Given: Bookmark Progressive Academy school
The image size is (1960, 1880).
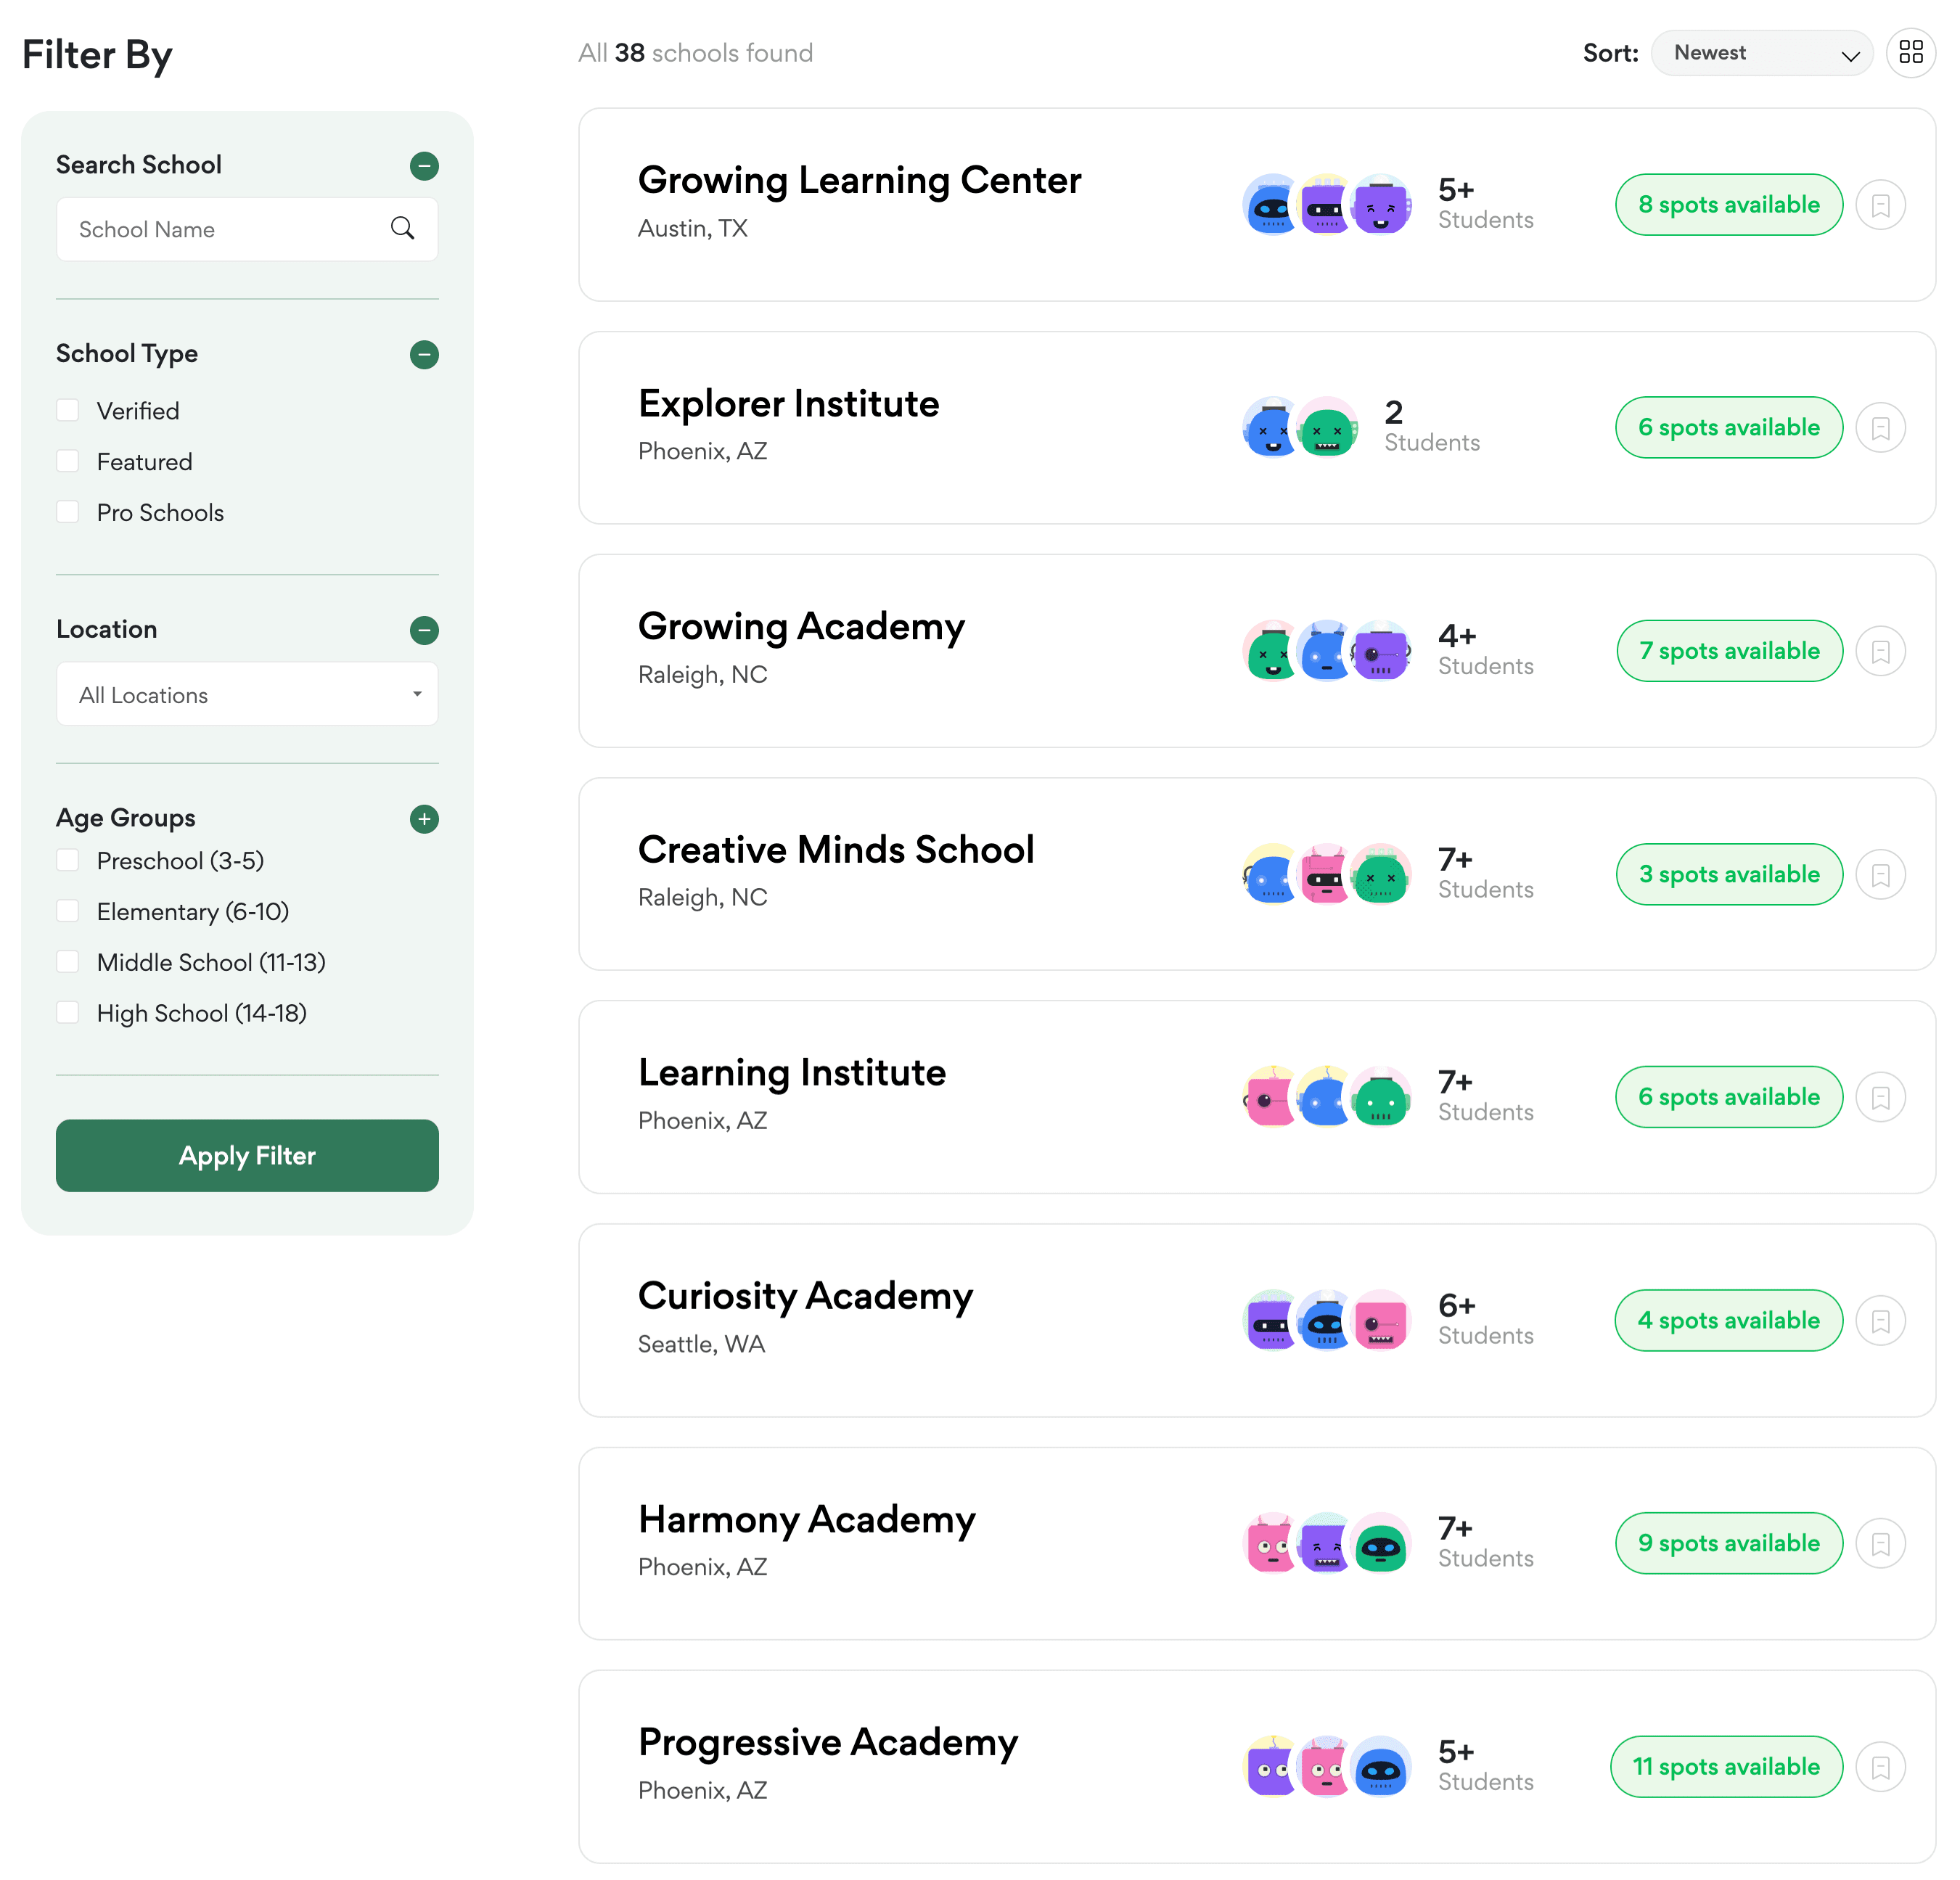Looking at the screenshot, I should [x=1880, y=1767].
